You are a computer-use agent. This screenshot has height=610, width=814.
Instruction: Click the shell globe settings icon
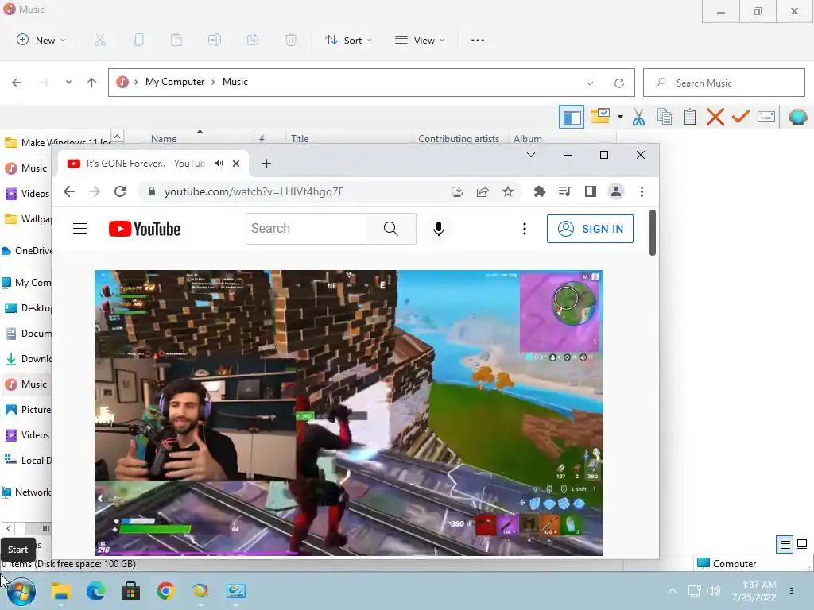pyautogui.click(x=797, y=117)
